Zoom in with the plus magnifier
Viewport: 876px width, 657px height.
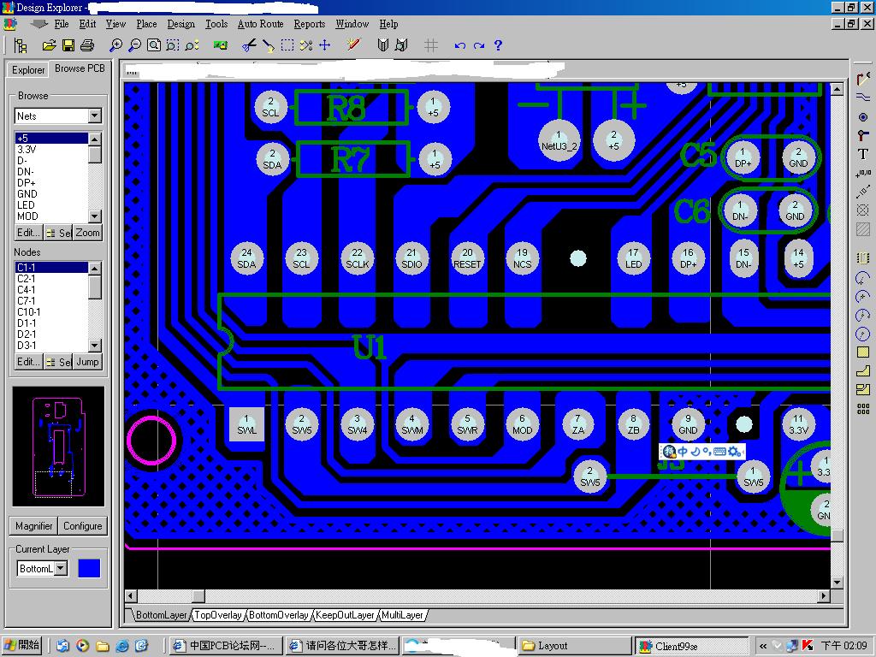[115, 45]
